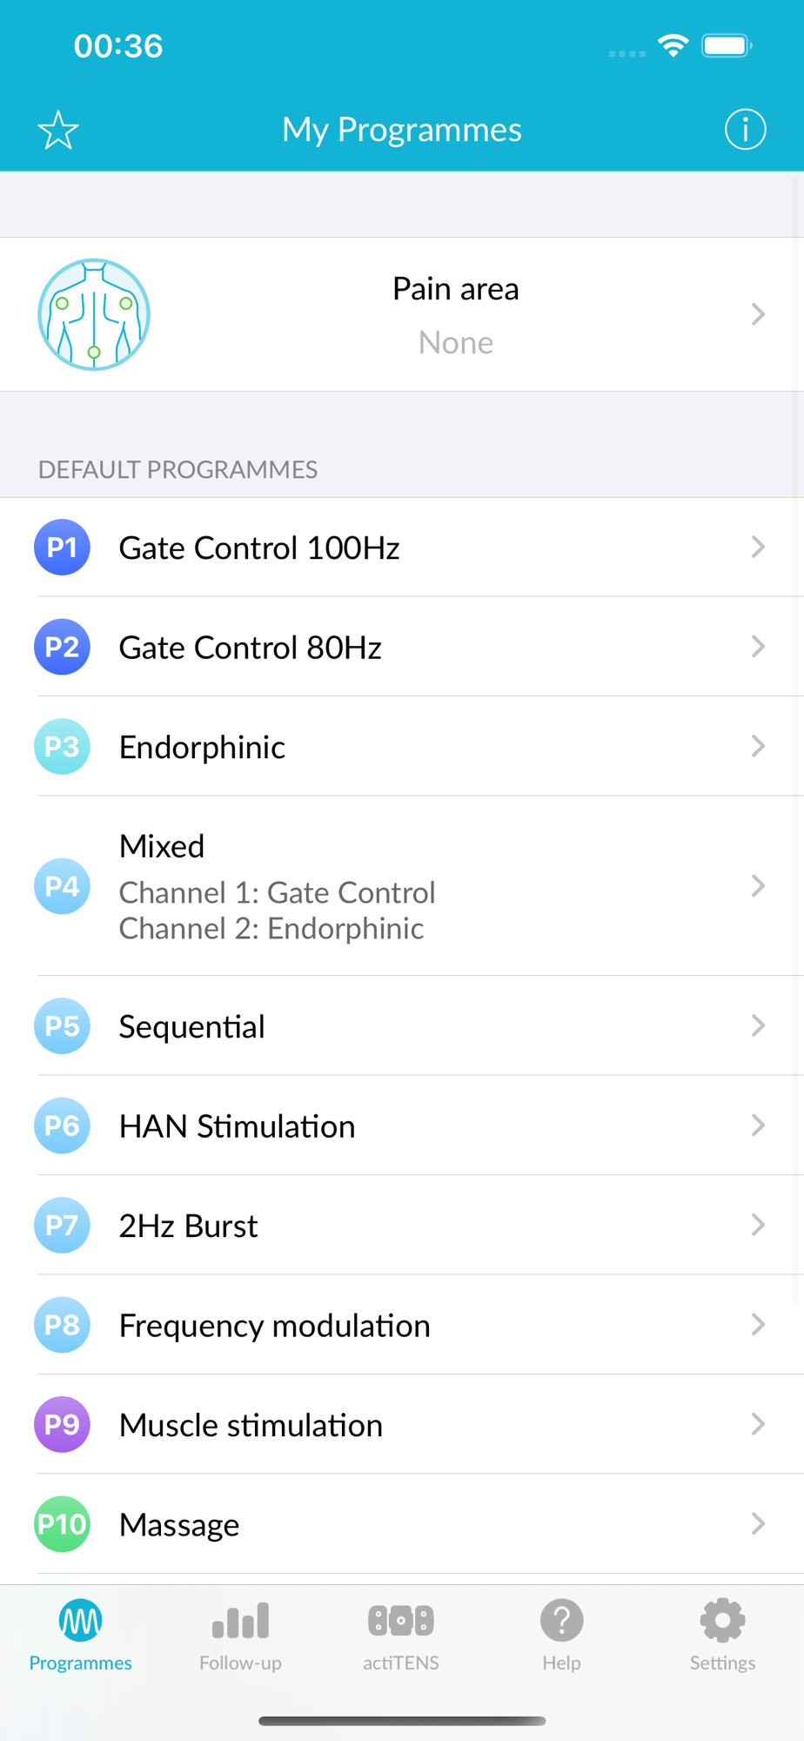
Task: Tap the purple P9 badge icon
Action: pyautogui.click(x=62, y=1425)
